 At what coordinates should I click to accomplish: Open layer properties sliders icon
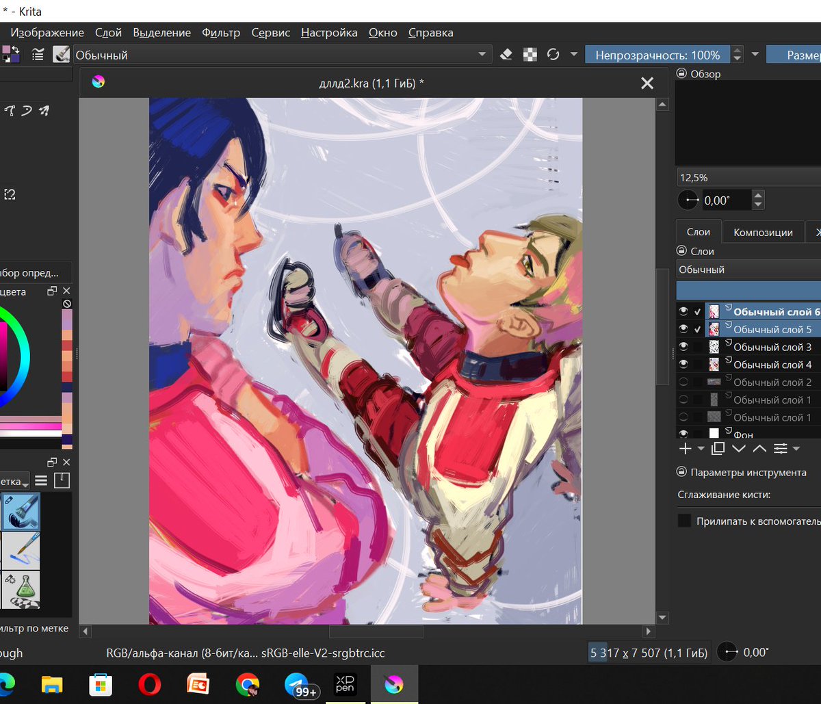[x=781, y=449]
